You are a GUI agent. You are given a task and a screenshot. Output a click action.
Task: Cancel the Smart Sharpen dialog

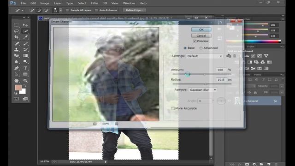(x=201, y=36)
